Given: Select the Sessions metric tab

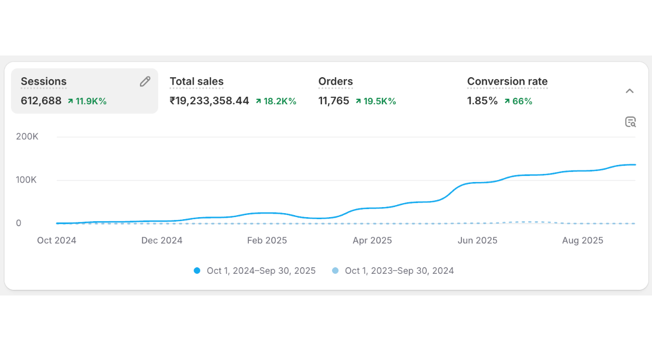Looking at the screenshot, I should click(85, 91).
